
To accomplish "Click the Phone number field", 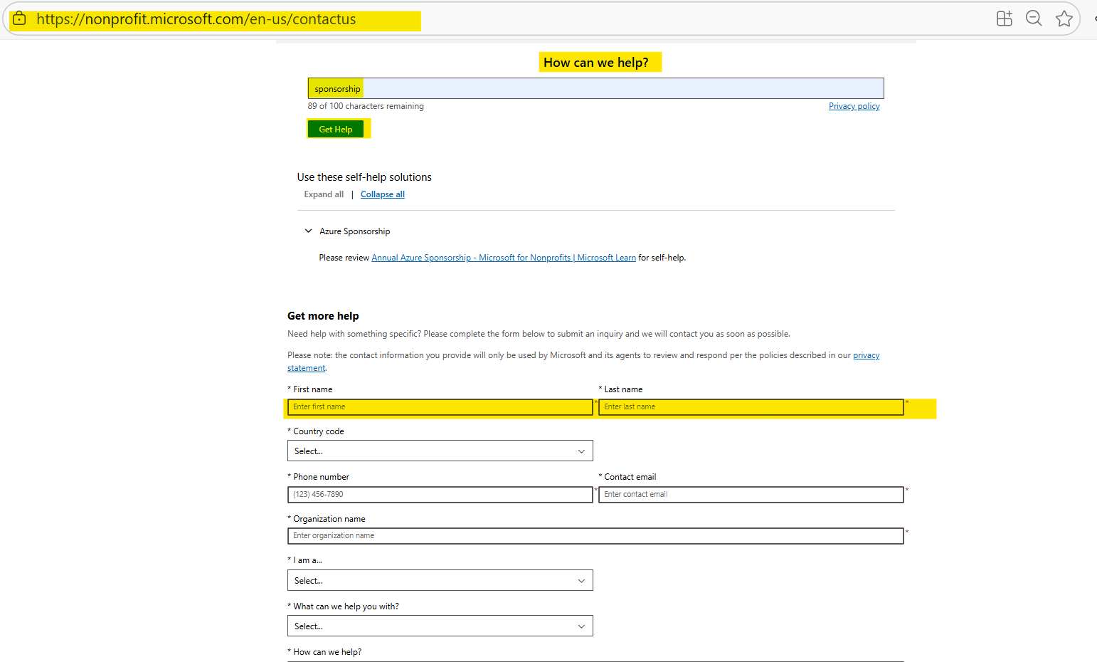I will [440, 494].
